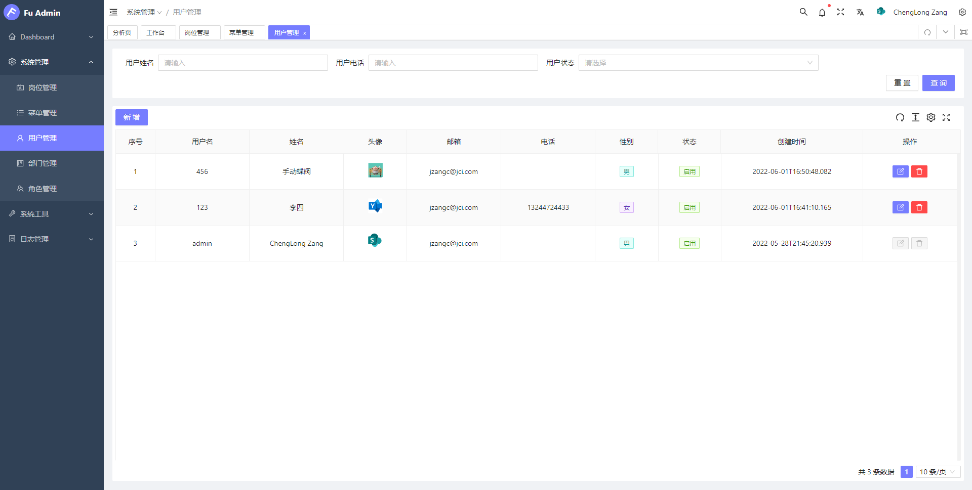Screen dimensions: 972x490
Task: Open the search icon in header
Action: point(803,12)
